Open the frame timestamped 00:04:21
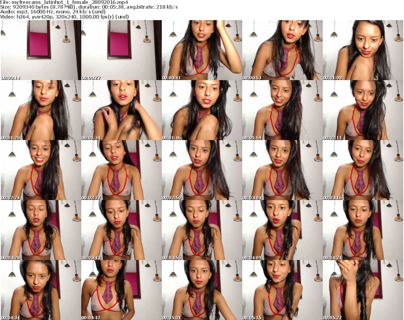The image size is (404, 320). point(363,230)
